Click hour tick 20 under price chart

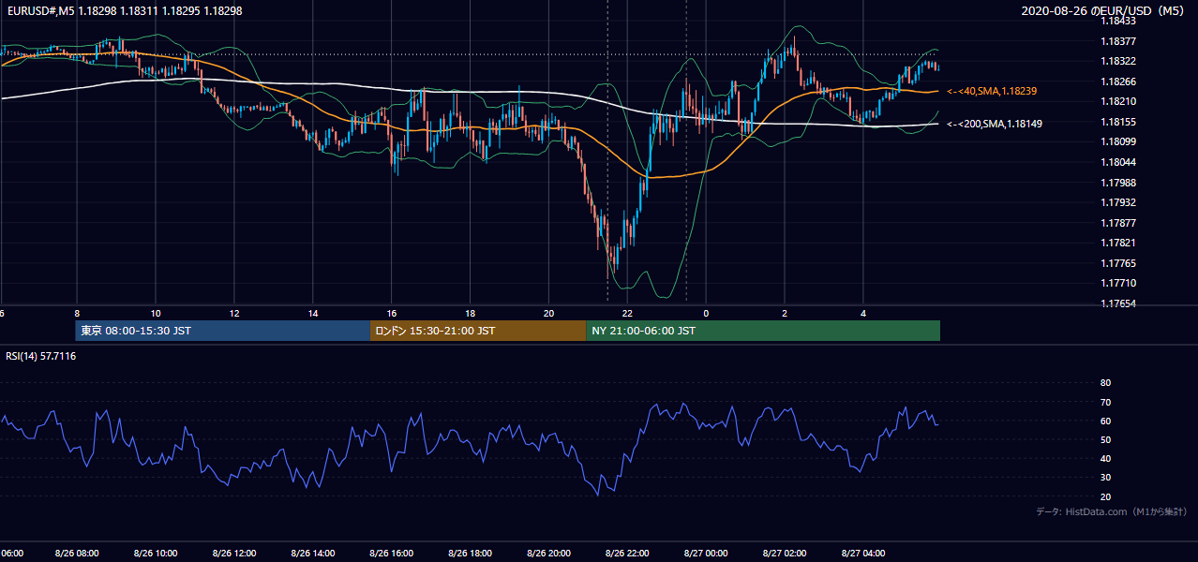[549, 314]
